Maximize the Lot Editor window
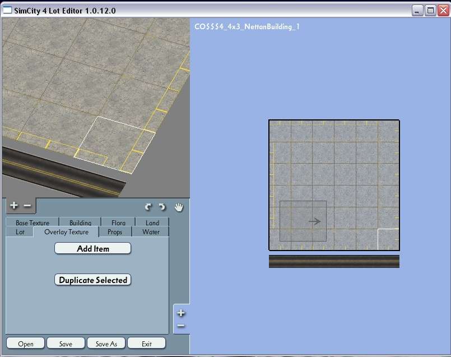The height and width of the screenshot is (357, 451). [431, 11]
